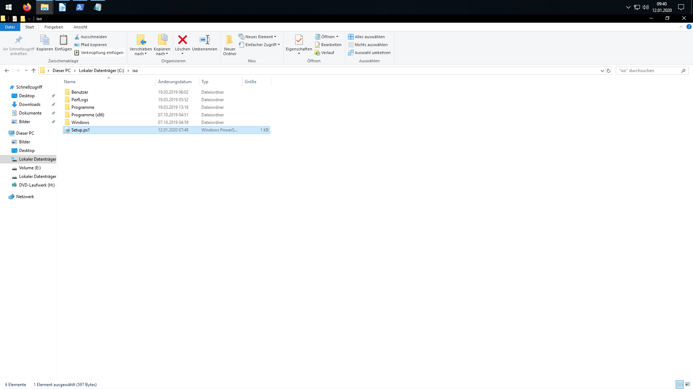The image size is (693, 389).
Task: Sort by Änderungsdatum column header
Action: (x=177, y=82)
